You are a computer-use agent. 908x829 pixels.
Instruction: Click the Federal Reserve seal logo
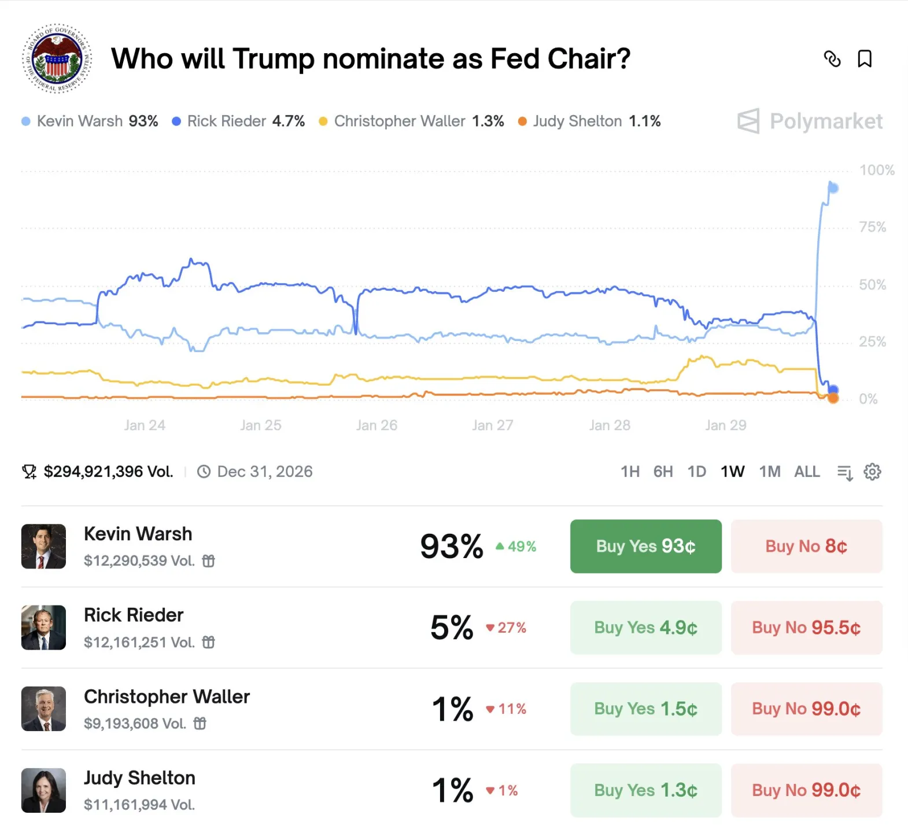pos(56,58)
